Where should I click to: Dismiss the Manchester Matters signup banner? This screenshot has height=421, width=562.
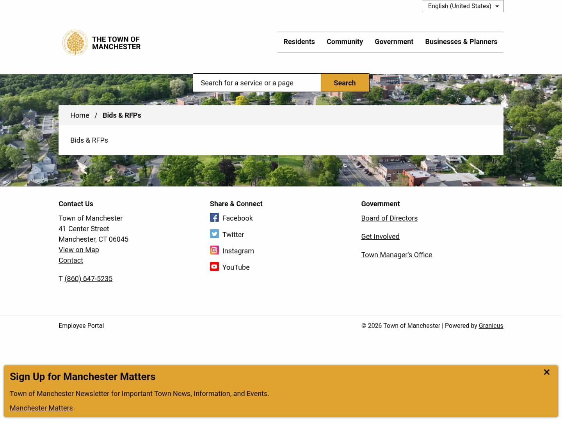pos(546,372)
